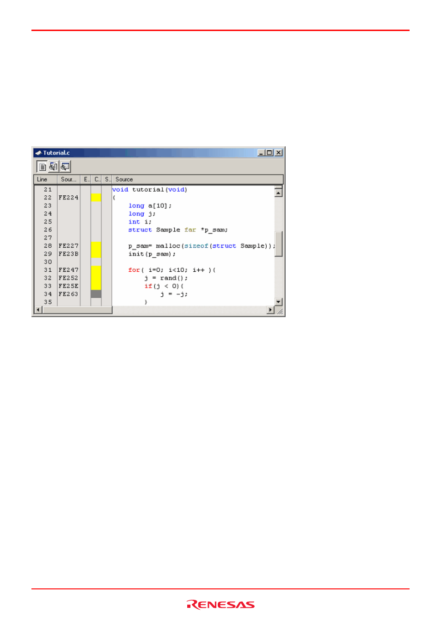Screen dimensions: 441x625
Task: Click the 'for( i=0; i<10; i++ ){' line
Action: [172, 270]
